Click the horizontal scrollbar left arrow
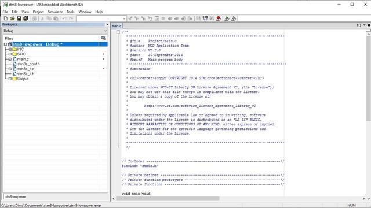Screen dimensions: 371x208 coord(114,199)
